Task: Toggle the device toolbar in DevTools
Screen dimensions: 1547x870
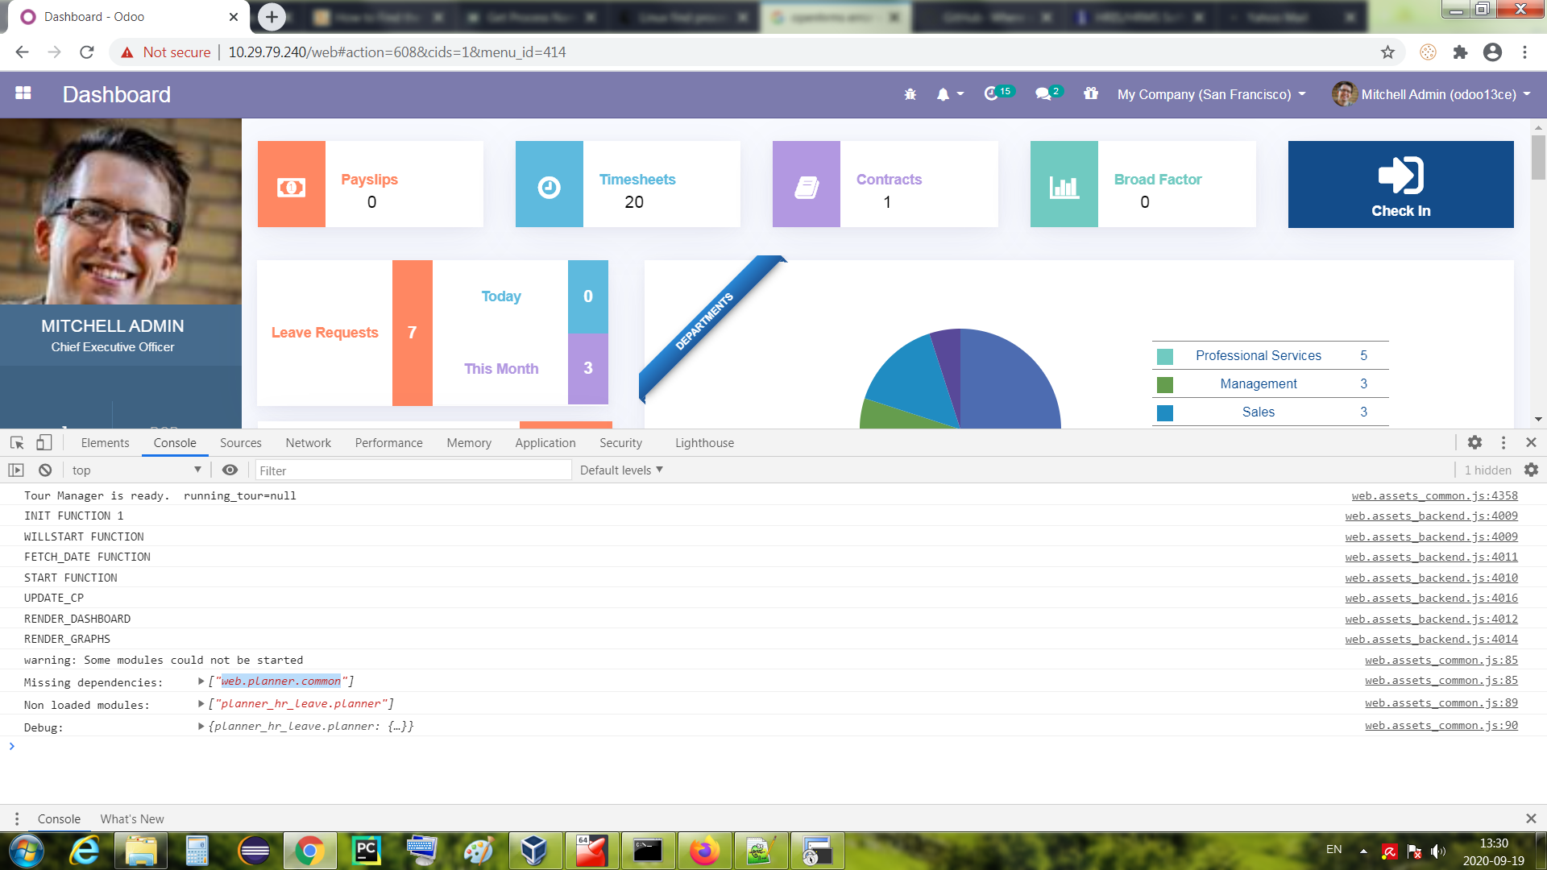Action: pos(44,442)
